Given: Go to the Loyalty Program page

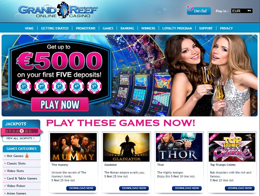Looking at the screenshot, I should 177,28.
